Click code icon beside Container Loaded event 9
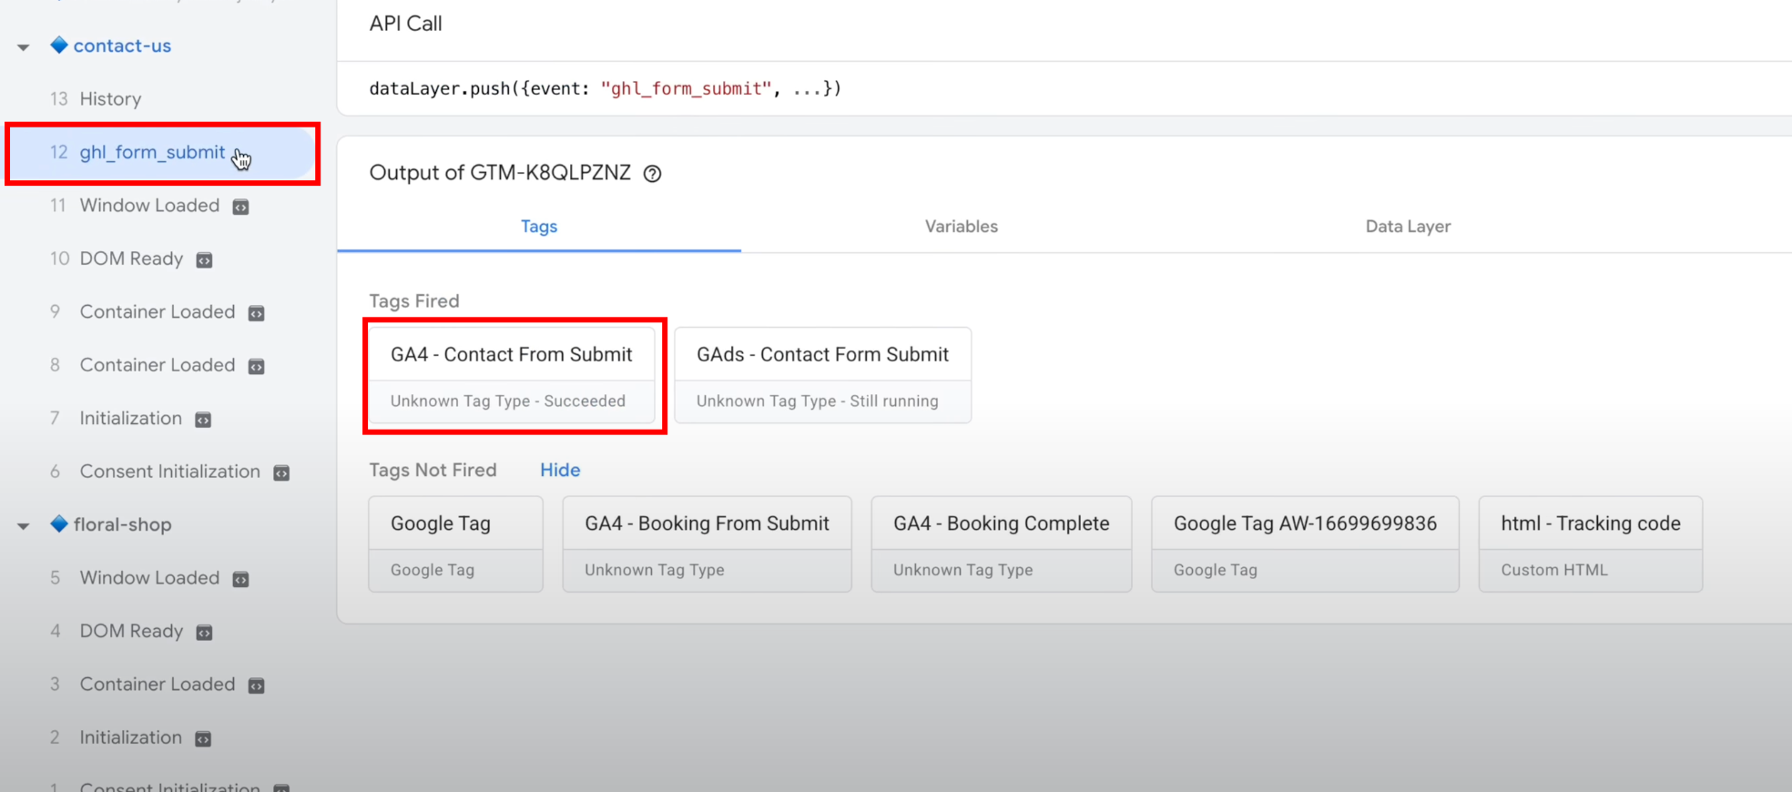The height and width of the screenshot is (792, 1792). 257,313
